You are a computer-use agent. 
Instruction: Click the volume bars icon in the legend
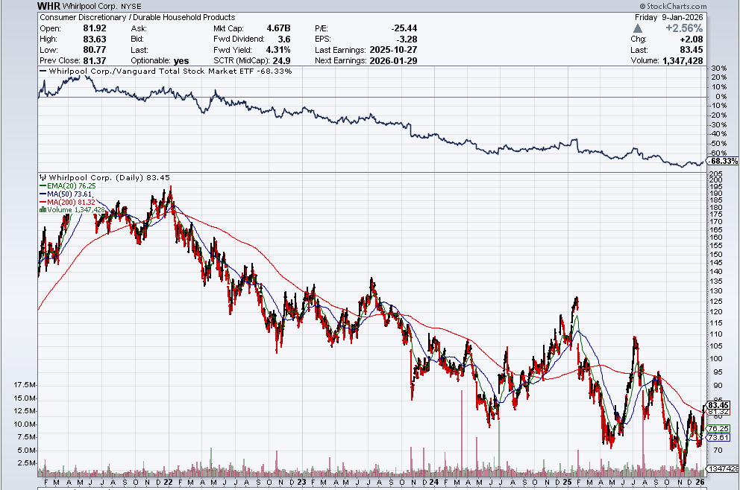click(43, 210)
